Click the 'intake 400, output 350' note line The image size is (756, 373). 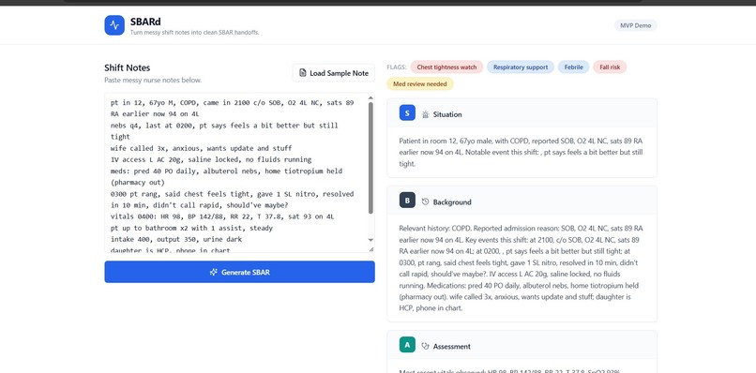click(x=186, y=239)
